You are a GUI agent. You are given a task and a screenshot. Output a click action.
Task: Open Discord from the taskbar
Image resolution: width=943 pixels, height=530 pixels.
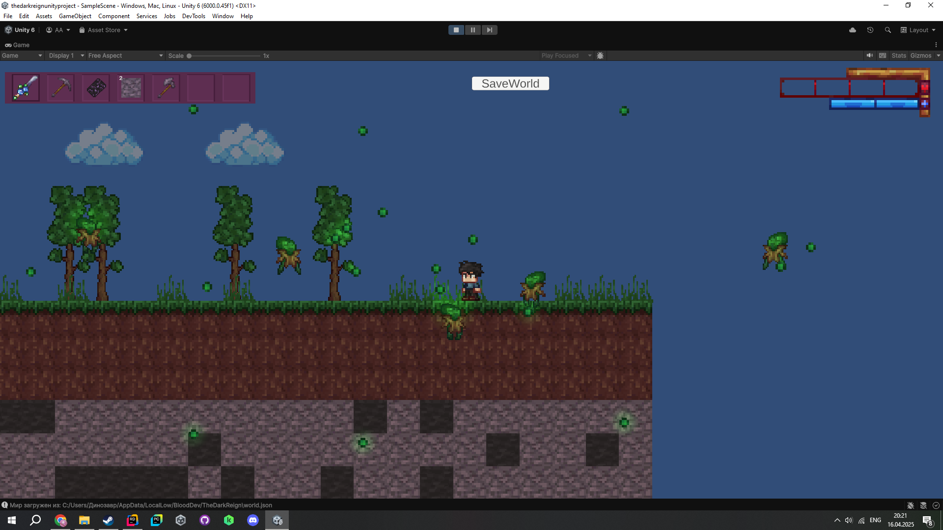click(253, 520)
